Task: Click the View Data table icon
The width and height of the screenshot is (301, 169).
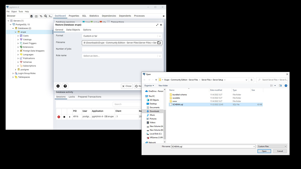Action: pyautogui.click(x=36, y=16)
